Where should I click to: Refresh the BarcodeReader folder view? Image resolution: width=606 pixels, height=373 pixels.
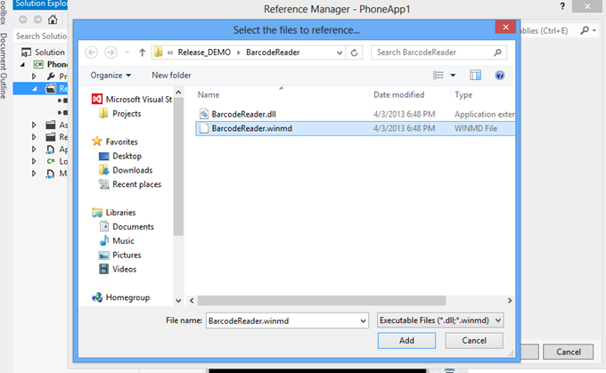354,53
